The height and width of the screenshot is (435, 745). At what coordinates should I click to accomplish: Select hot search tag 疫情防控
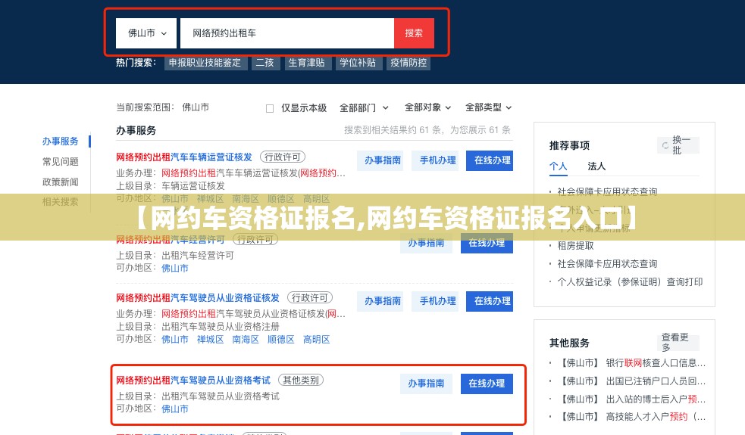point(408,63)
